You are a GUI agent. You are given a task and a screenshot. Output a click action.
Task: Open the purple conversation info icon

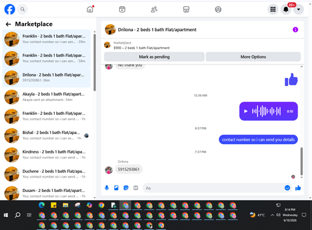pyautogui.click(x=295, y=30)
